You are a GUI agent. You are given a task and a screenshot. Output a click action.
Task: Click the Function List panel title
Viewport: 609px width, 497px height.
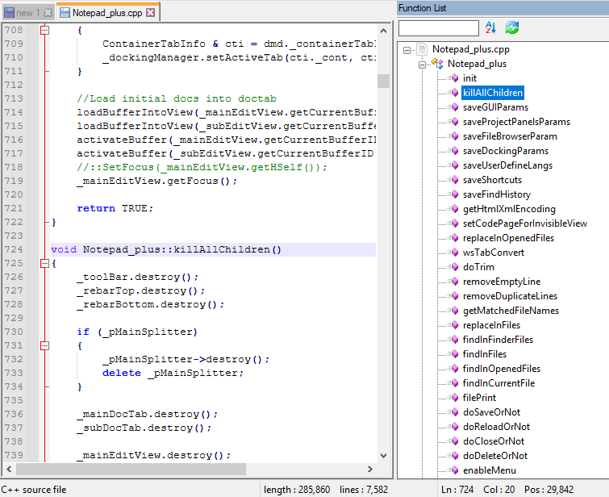tap(422, 8)
